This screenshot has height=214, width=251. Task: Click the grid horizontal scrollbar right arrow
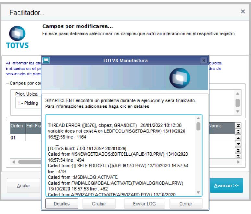point(238,162)
